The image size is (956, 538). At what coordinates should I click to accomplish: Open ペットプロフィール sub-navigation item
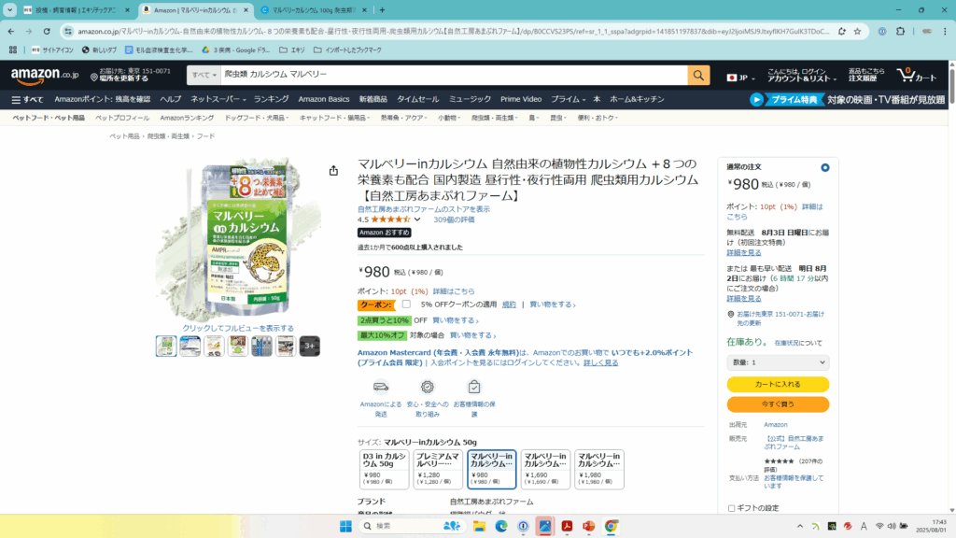pyautogui.click(x=122, y=118)
